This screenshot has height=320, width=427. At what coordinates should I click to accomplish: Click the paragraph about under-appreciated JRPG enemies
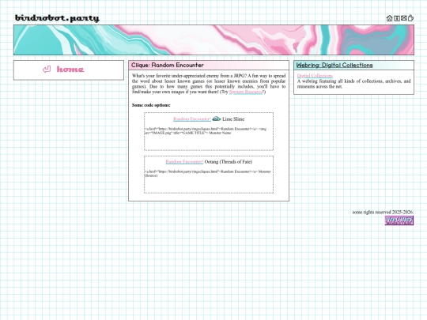click(209, 84)
